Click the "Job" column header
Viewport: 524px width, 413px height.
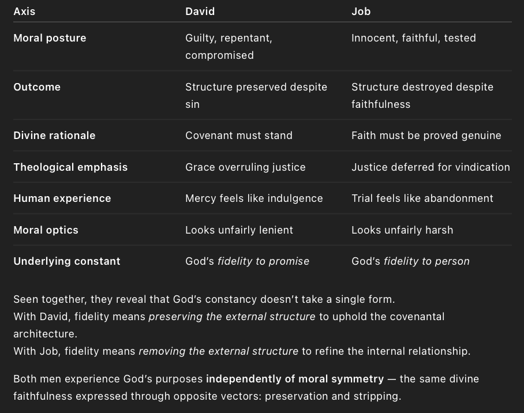click(360, 12)
